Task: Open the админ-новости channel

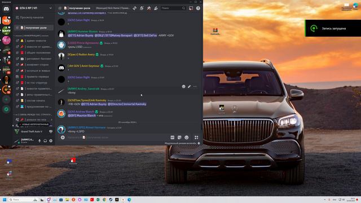Action: click(x=34, y=41)
